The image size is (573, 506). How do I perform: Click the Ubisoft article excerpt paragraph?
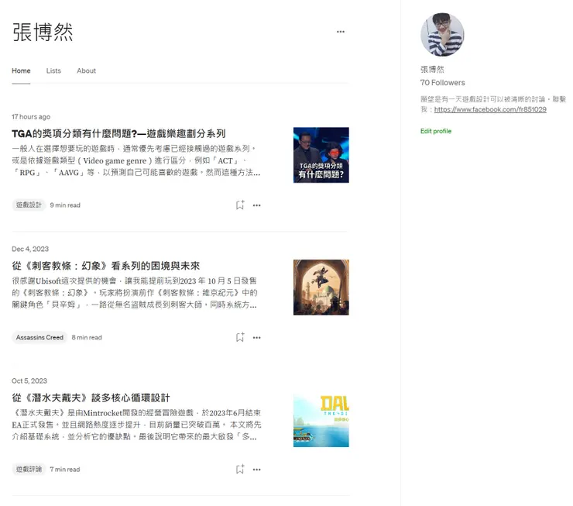click(135, 292)
